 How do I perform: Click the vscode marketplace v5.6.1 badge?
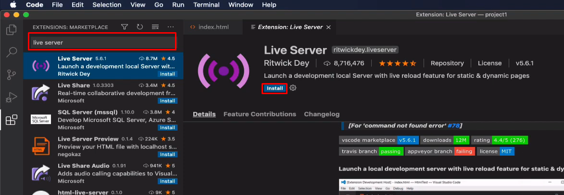(379, 140)
